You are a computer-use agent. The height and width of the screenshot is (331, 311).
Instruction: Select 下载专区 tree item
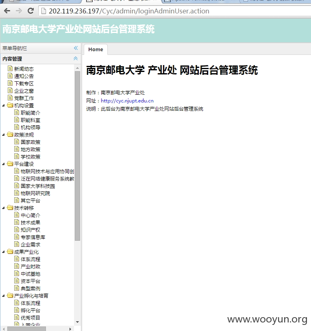click(24, 84)
